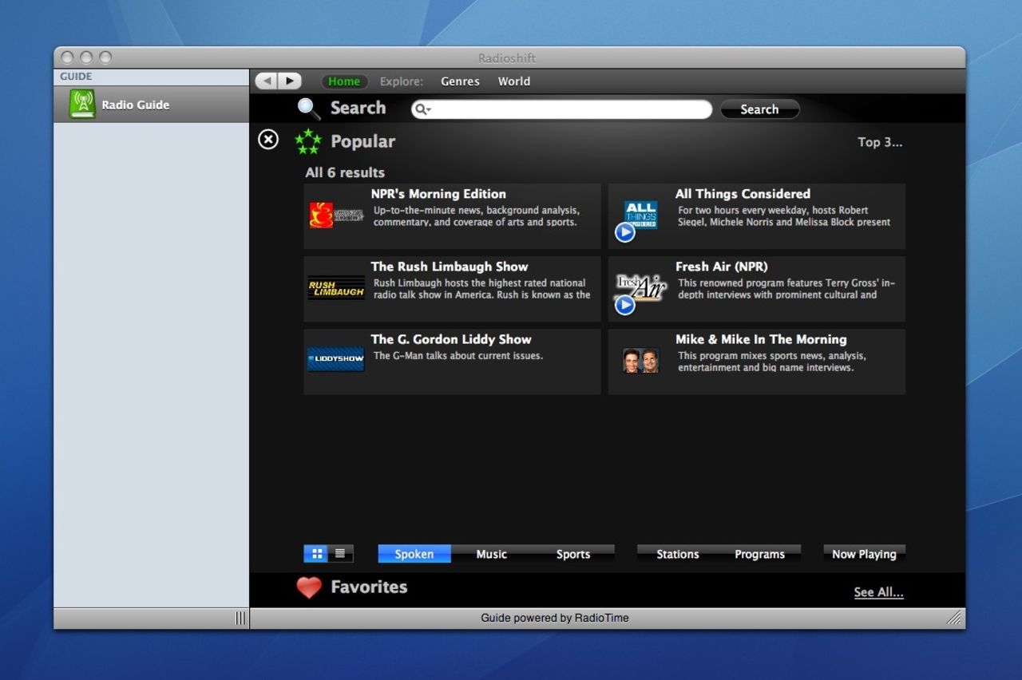The width and height of the screenshot is (1022, 680).
Task: Open search options magnifier dropdown
Action: (422, 110)
